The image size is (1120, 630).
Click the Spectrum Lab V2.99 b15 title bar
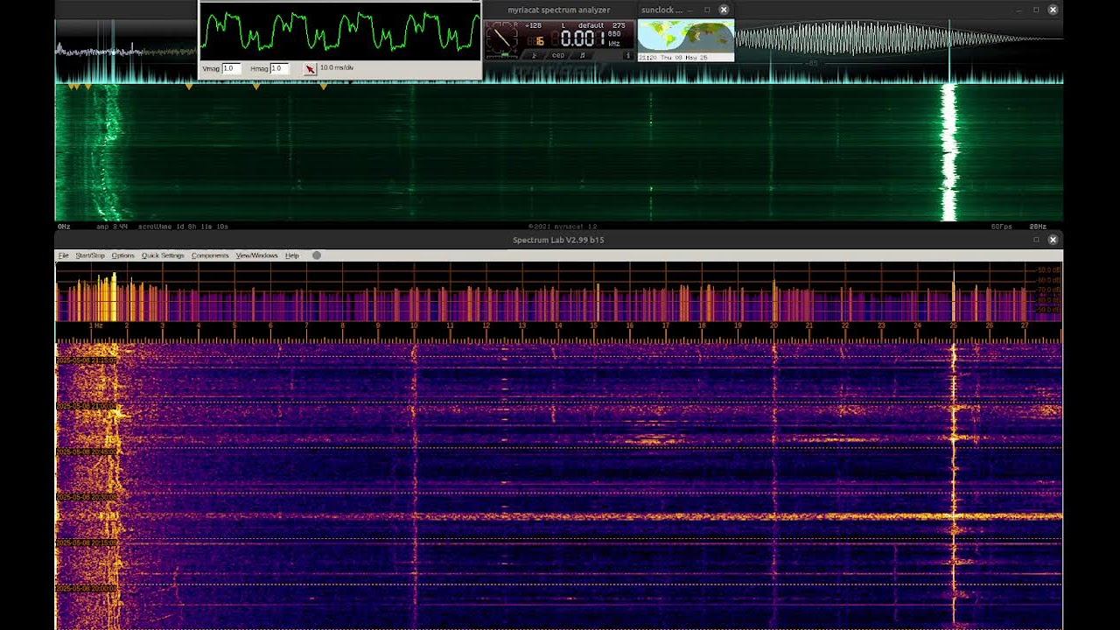[x=558, y=240]
